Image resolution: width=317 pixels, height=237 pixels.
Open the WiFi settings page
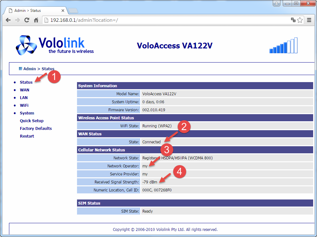pyautogui.click(x=24, y=105)
